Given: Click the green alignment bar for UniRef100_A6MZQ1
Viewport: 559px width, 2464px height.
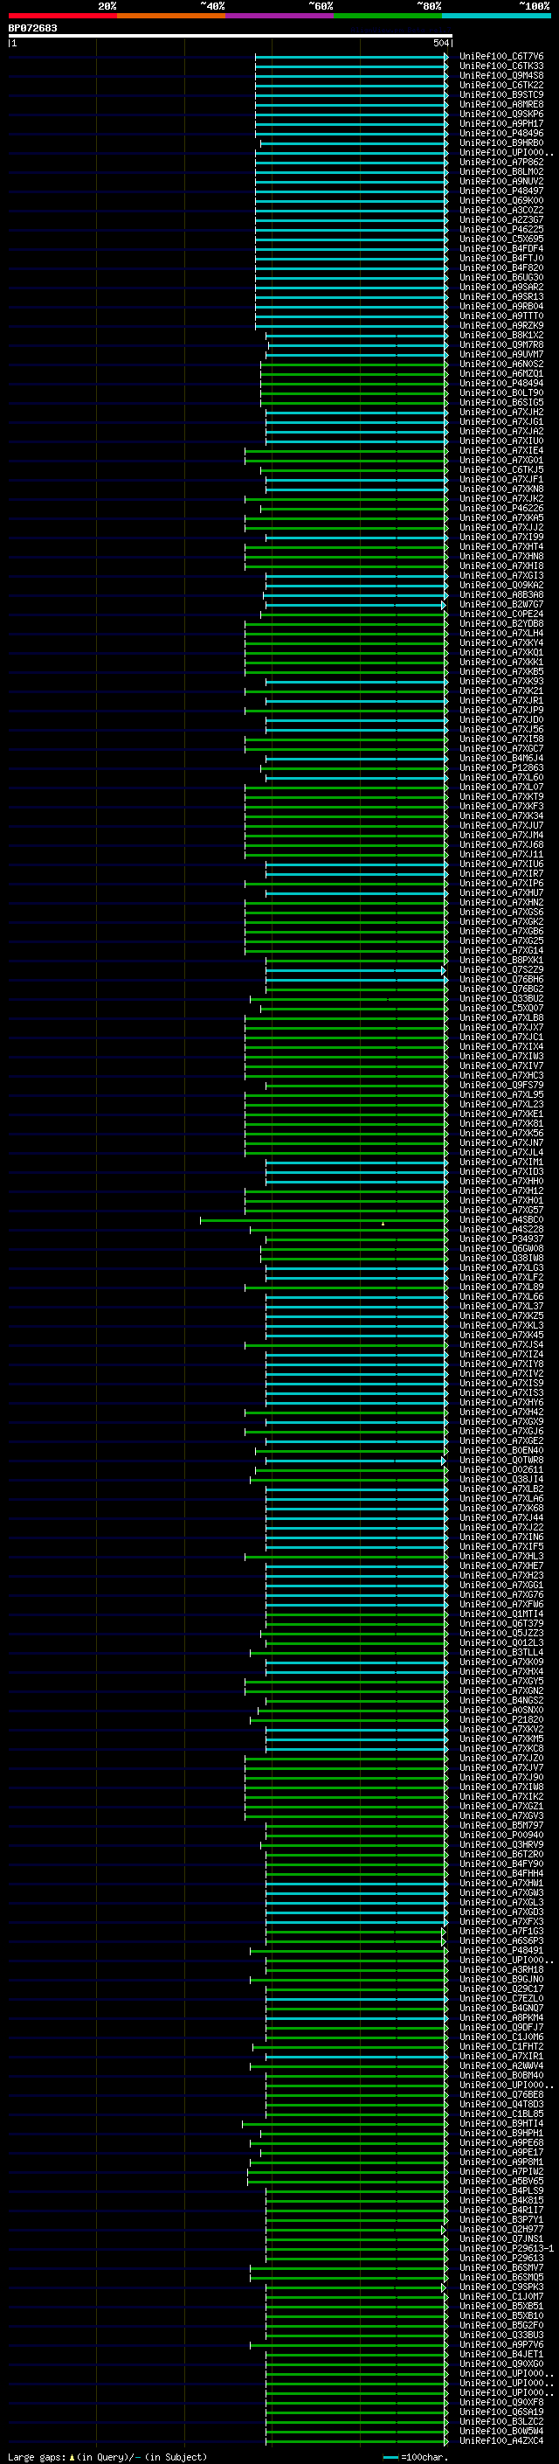Looking at the screenshot, I should click(354, 373).
